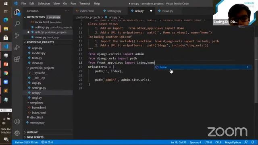
Task: Expand the __pycache__ folder
Action: click(40, 73)
